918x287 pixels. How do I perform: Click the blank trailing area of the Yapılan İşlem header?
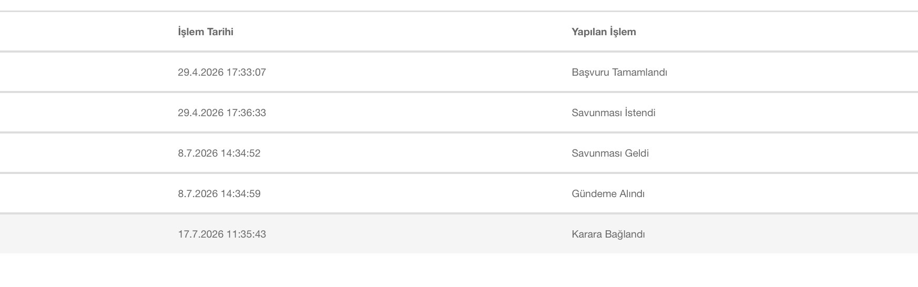coord(778,32)
